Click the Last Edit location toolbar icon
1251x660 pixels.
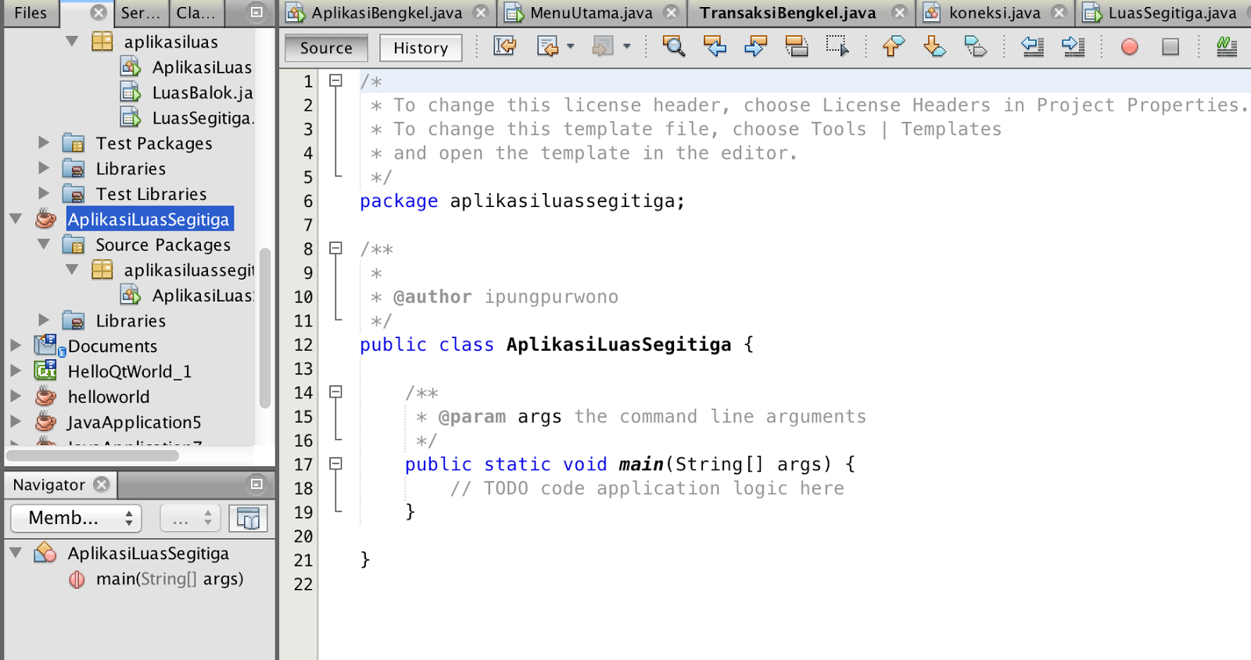click(505, 47)
